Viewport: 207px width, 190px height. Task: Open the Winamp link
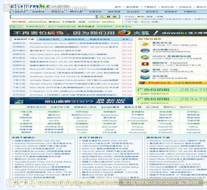click(137, 118)
